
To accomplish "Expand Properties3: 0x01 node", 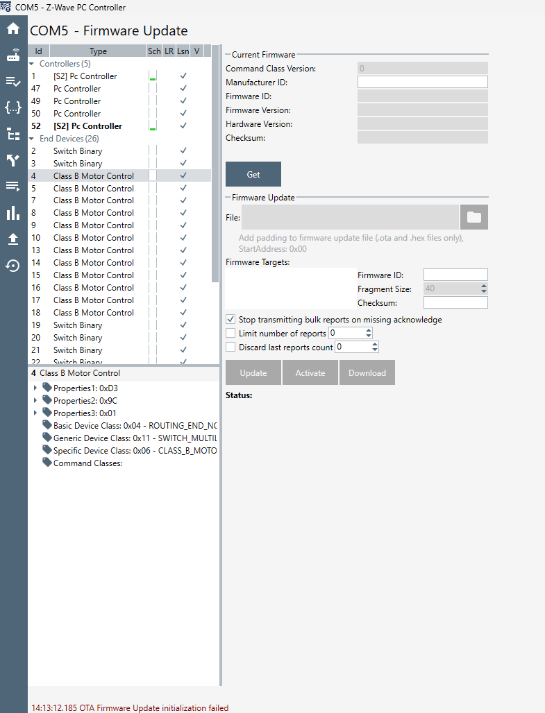I will [x=35, y=413].
